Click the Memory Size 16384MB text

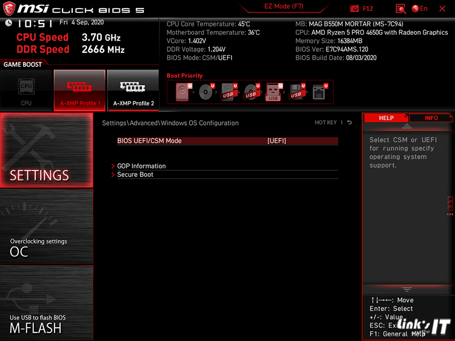pos(329,41)
